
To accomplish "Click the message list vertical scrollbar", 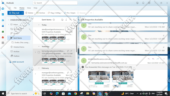I will 76,39.
